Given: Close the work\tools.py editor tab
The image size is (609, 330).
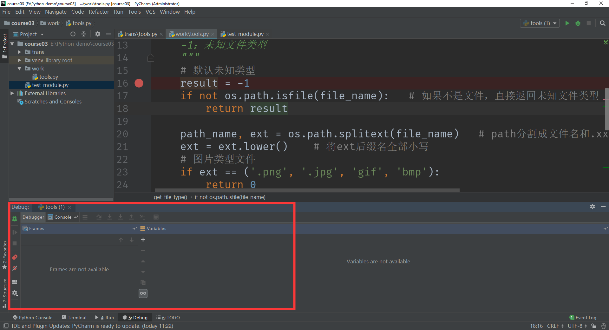Looking at the screenshot, I should [213, 34].
